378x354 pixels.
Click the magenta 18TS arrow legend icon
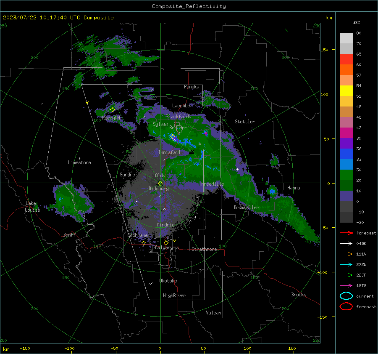346,286
